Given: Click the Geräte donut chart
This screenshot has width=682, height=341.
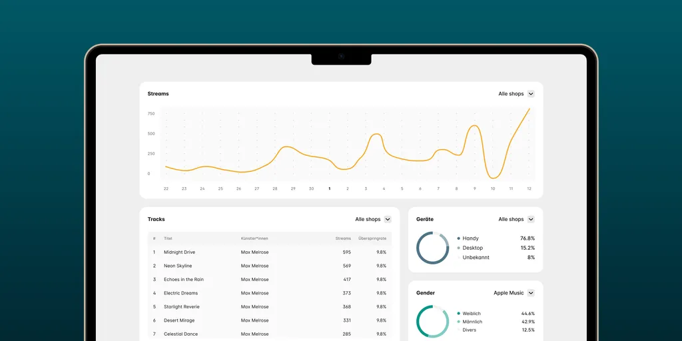Looking at the screenshot, I should point(433,248).
